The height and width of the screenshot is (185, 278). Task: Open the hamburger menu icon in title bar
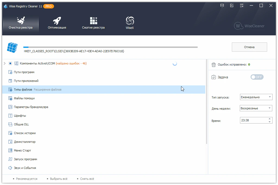click(x=241, y=5)
